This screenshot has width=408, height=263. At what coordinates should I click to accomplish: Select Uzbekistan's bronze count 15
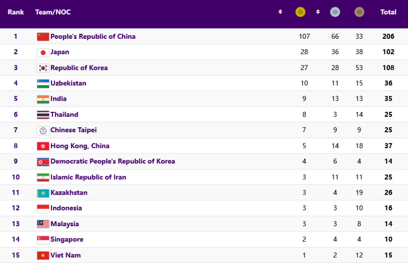[359, 83]
